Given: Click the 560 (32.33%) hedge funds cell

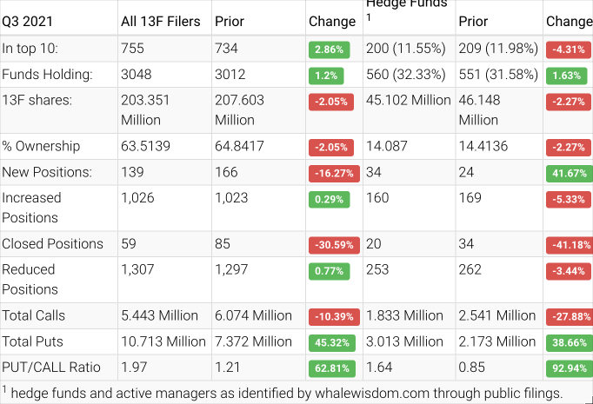Looking at the screenshot, I should tap(405, 74).
